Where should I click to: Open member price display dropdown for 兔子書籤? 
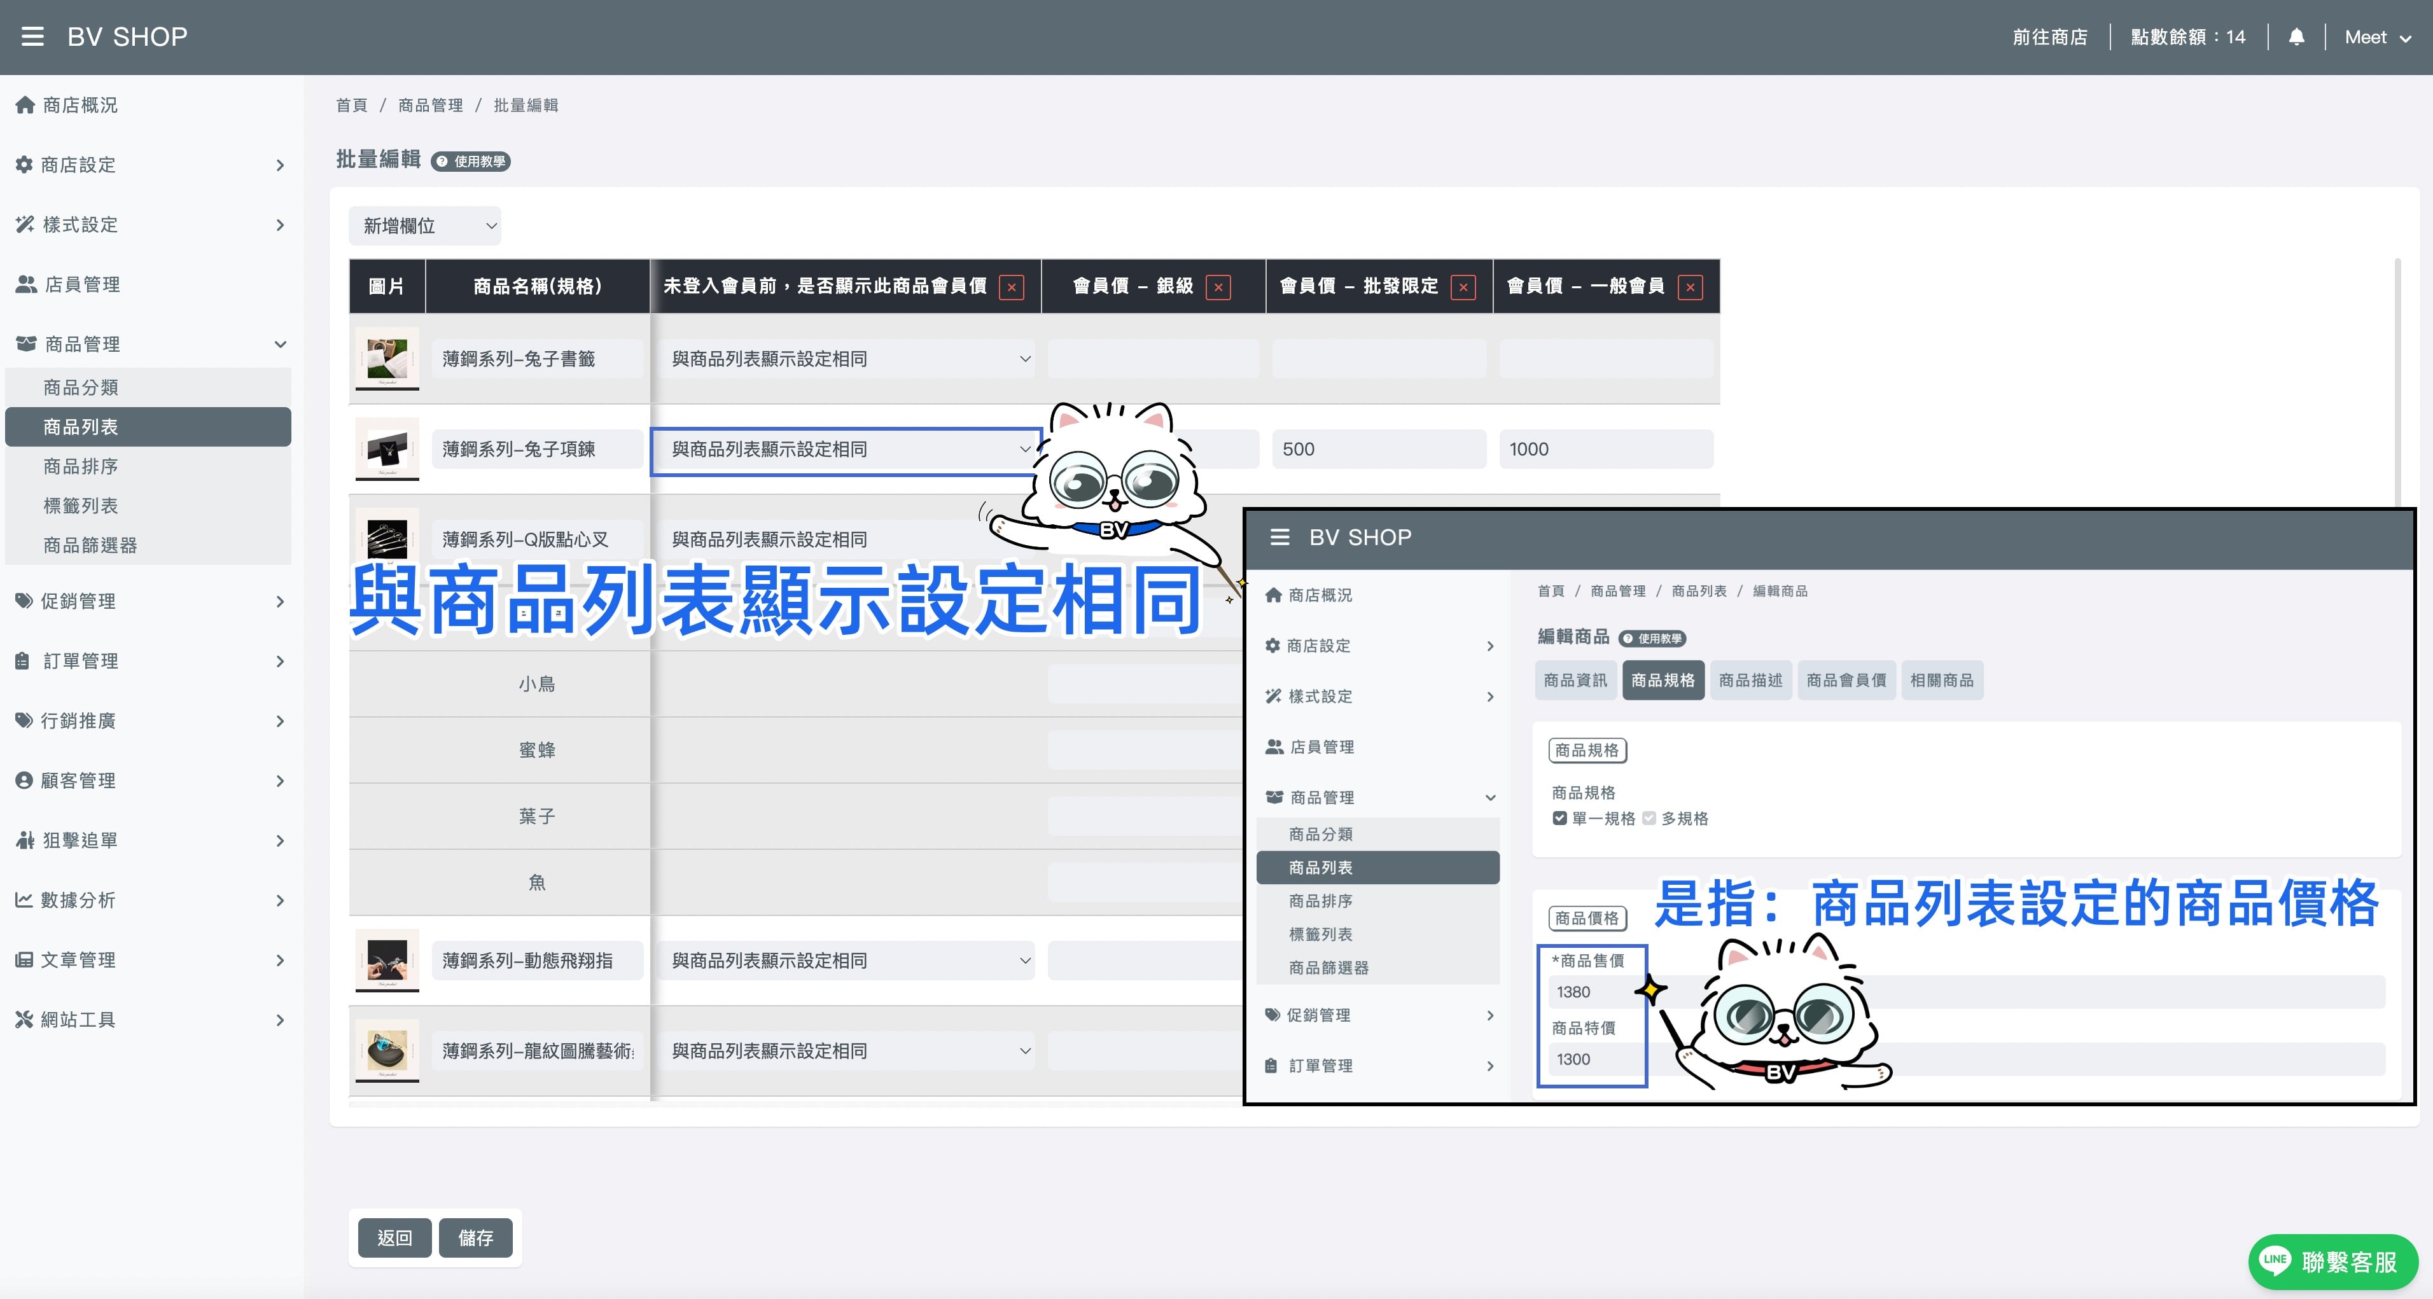coord(846,359)
